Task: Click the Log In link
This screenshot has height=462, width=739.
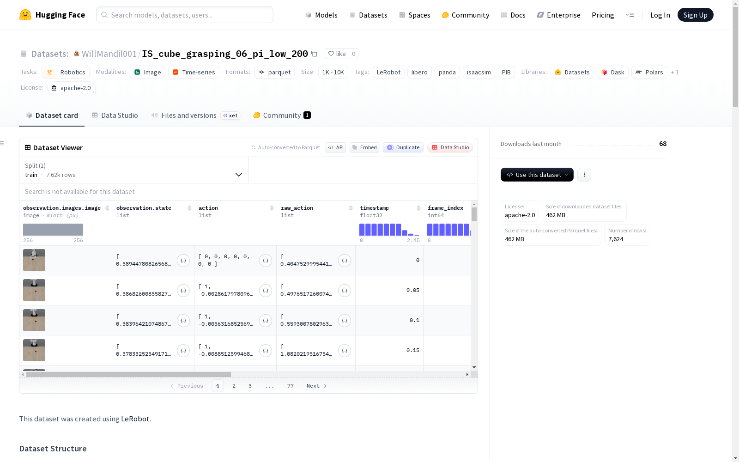Action: (660, 15)
